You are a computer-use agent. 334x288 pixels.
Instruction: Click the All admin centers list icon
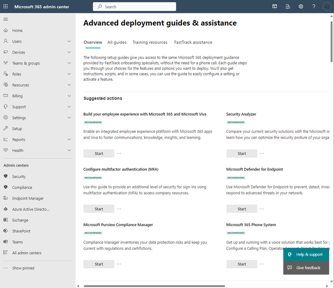tap(6, 252)
